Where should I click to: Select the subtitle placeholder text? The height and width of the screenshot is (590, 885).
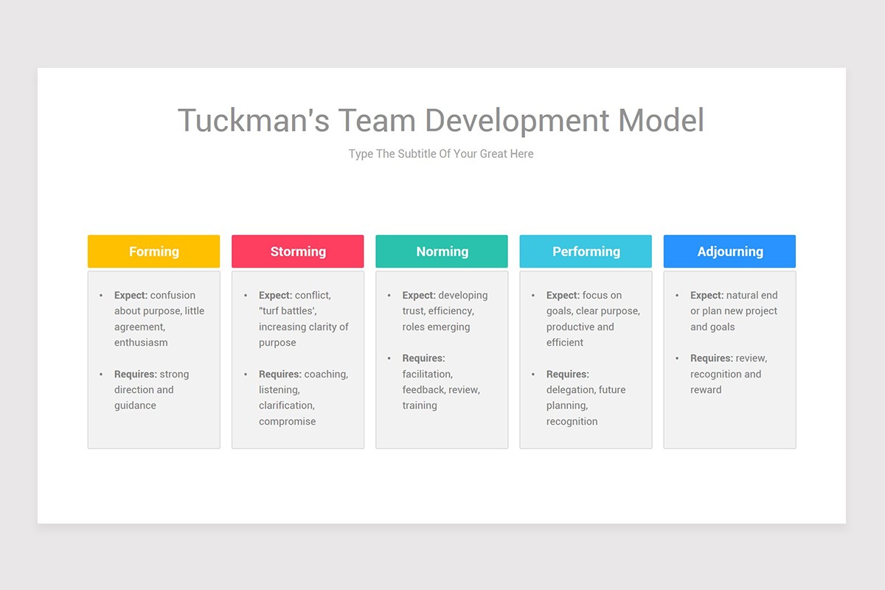441,153
